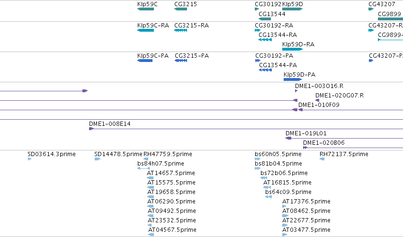Select EST bs81b04.5prime
Screen dimensions: 403x237
click(258, 168)
